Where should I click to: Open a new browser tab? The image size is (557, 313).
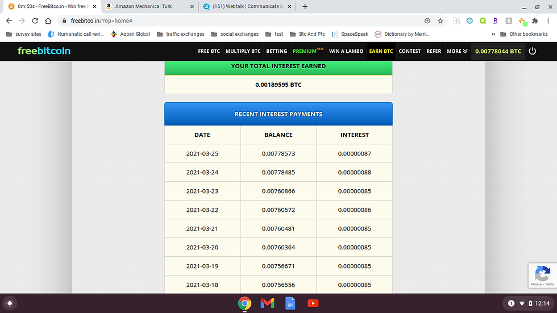305,6
